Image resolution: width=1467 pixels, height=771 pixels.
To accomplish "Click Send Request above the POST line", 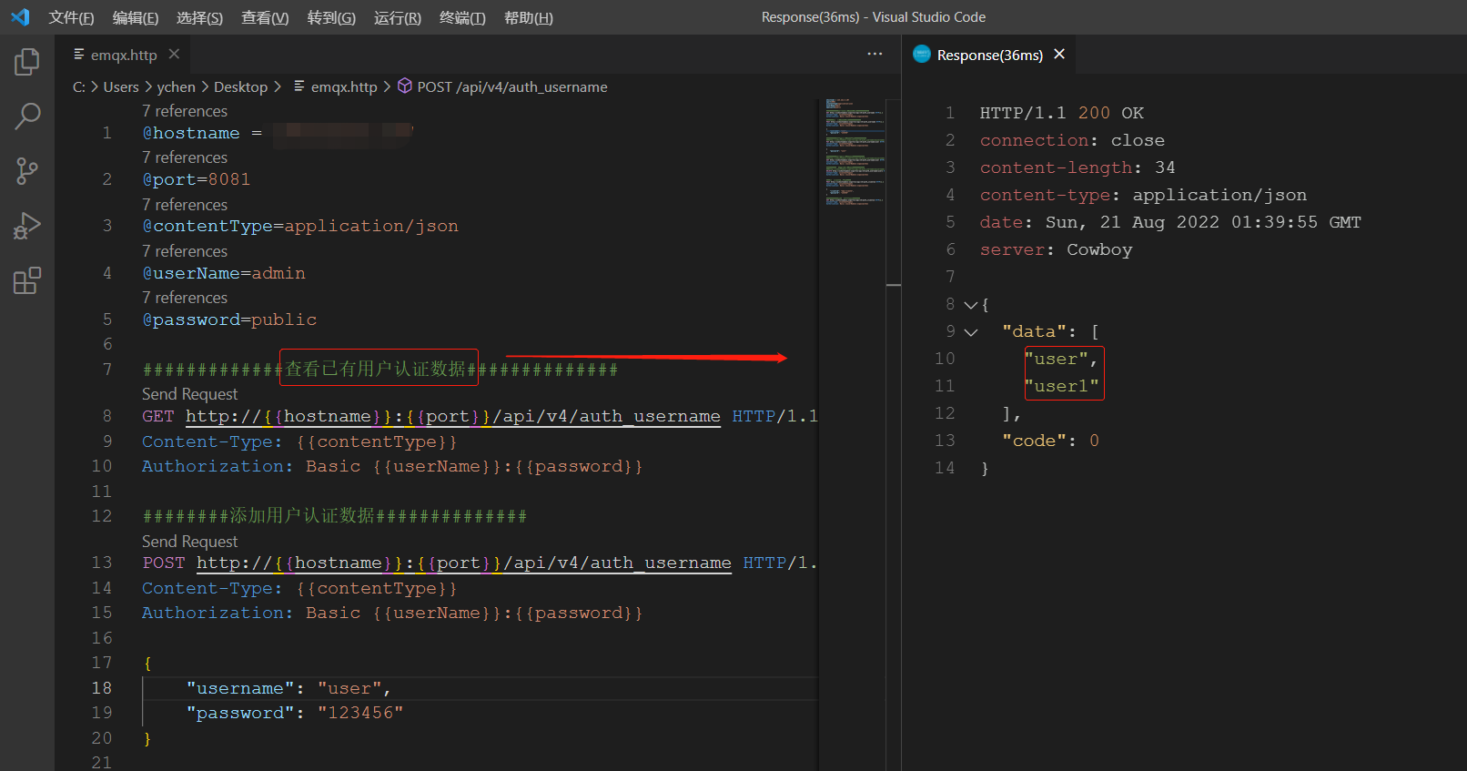I will pyautogui.click(x=189, y=542).
